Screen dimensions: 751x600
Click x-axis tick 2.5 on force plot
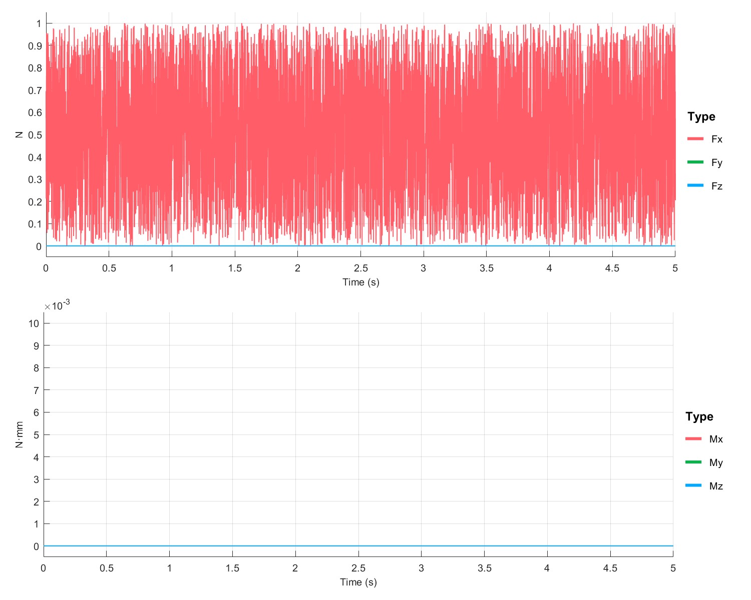tap(360, 268)
